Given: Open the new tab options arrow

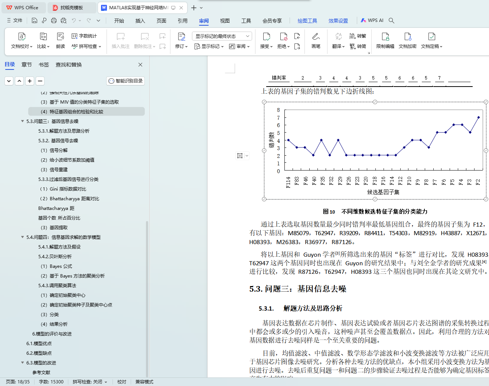Looking at the screenshot, I should (201, 7).
